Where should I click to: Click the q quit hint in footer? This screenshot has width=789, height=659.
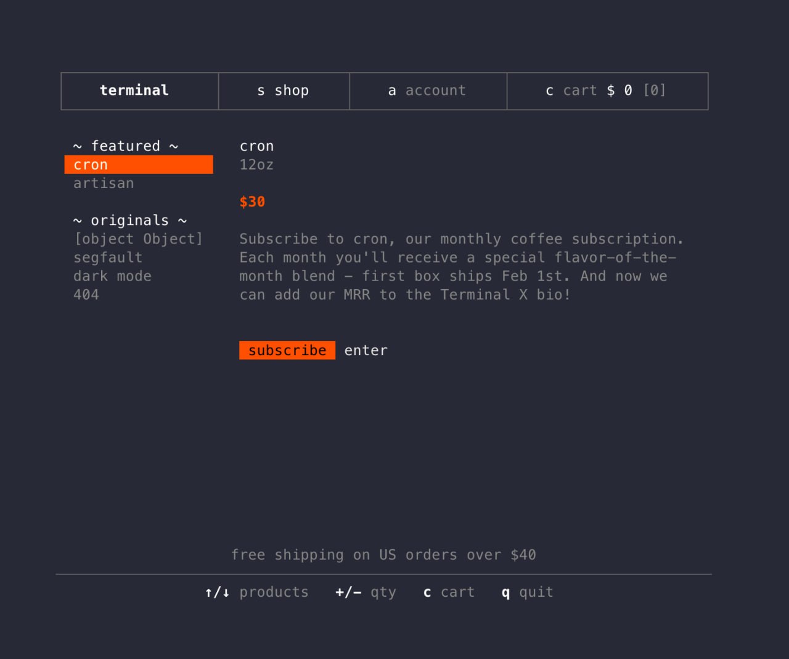click(x=527, y=592)
